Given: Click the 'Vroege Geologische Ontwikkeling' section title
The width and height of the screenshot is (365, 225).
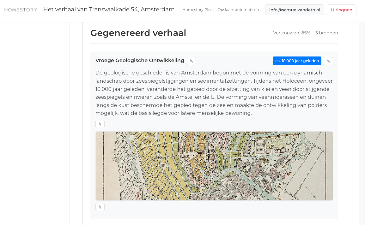Looking at the screenshot, I should (140, 60).
